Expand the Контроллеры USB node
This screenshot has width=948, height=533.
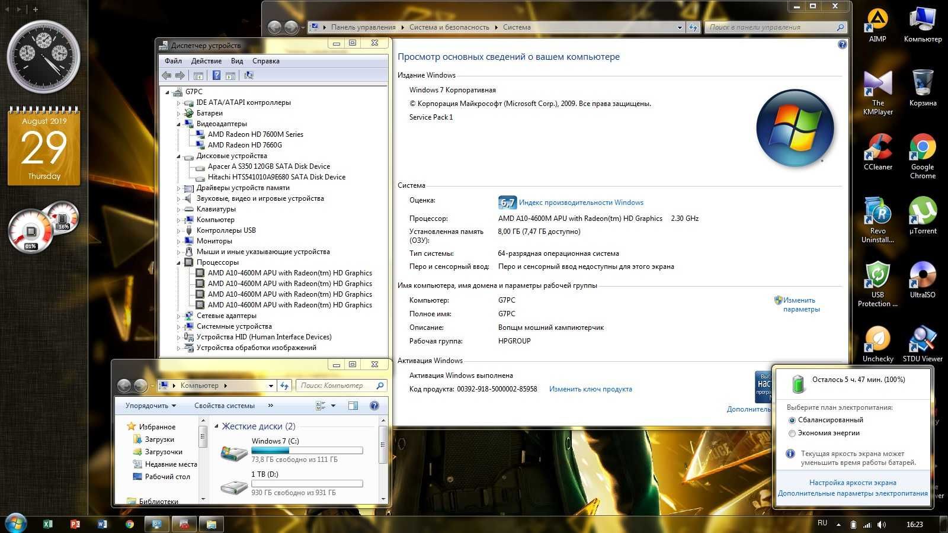coord(178,231)
